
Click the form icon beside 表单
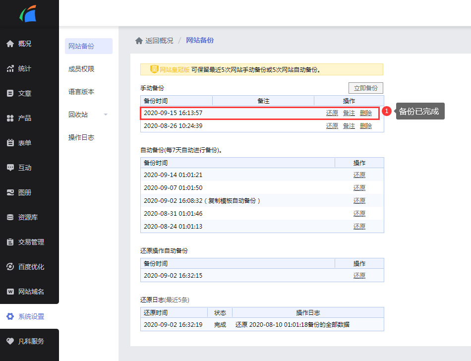pos(10,143)
